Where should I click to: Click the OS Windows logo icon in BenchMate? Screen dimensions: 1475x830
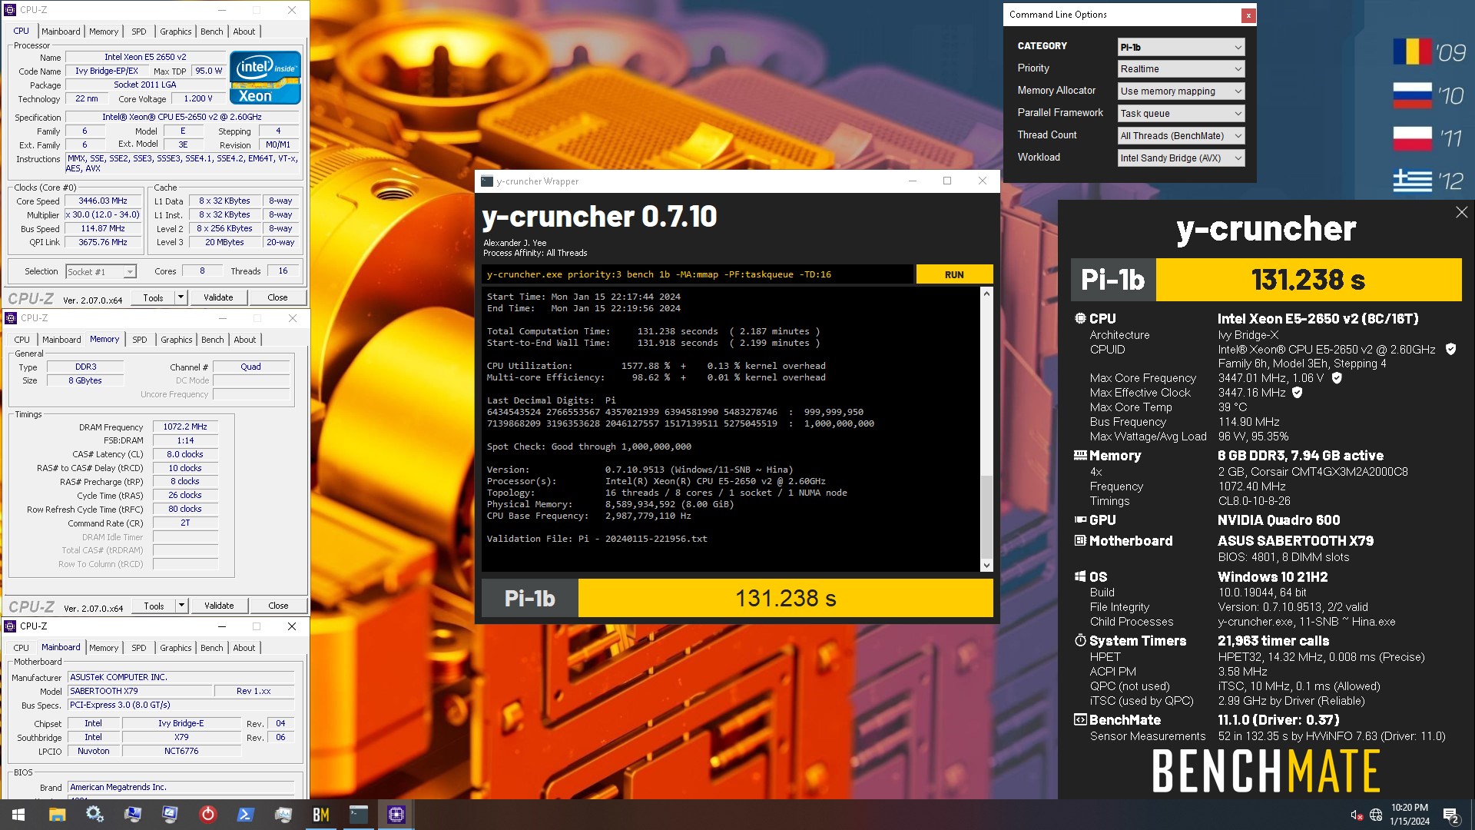tap(1080, 576)
